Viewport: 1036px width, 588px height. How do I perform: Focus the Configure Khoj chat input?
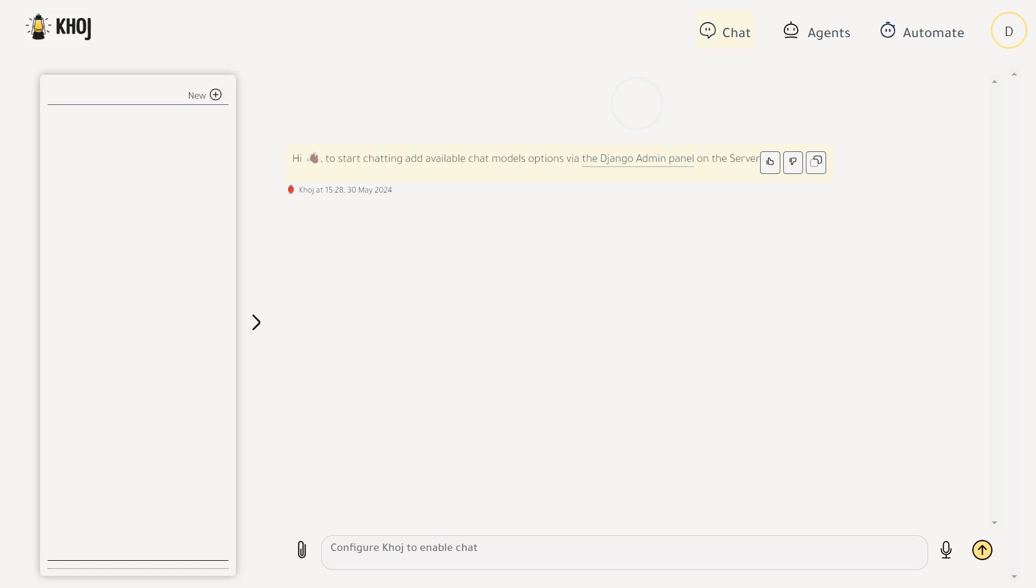tap(624, 553)
